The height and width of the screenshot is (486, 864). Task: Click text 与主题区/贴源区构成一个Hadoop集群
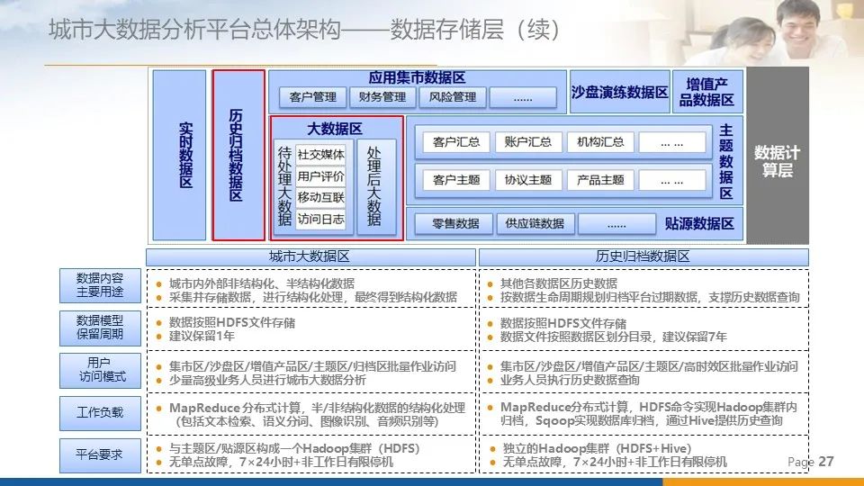[x=270, y=448]
